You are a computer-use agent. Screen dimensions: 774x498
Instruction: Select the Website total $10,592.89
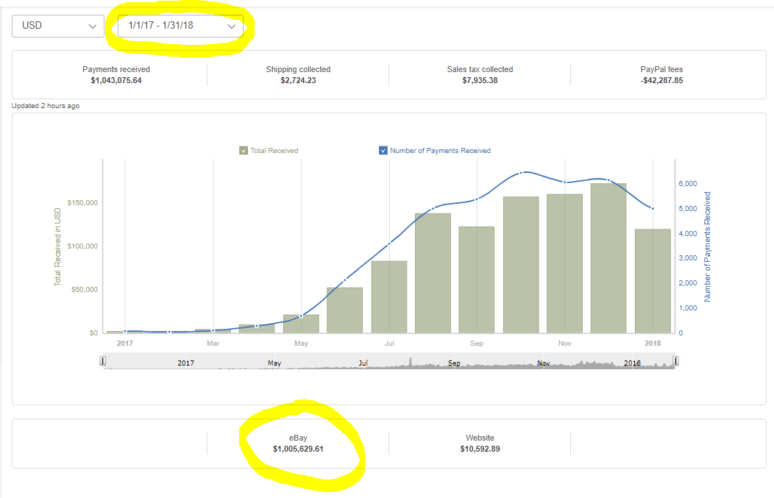coord(480,449)
